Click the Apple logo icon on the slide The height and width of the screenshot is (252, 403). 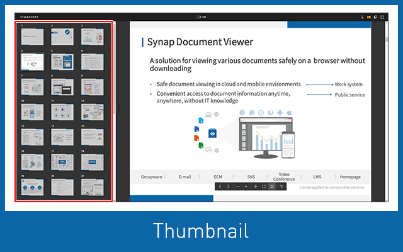pyautogui.click(x=289, y=113)
